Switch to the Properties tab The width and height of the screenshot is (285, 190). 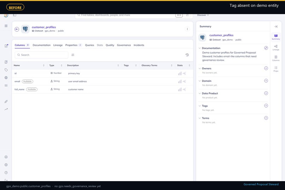pyautogui.click(x=74, y=45)
